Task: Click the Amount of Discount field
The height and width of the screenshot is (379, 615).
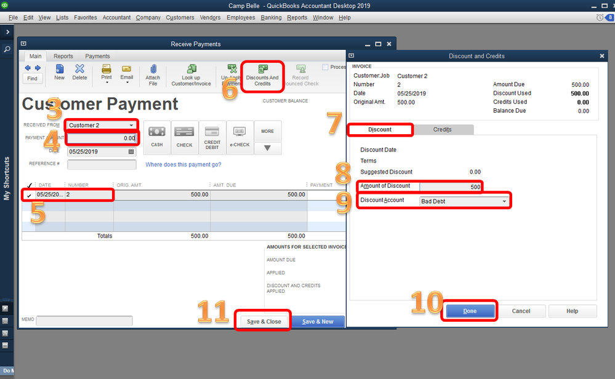Action: click(451, 187)
